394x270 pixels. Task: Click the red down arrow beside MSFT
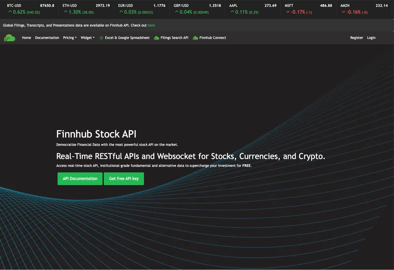[288, 12]
